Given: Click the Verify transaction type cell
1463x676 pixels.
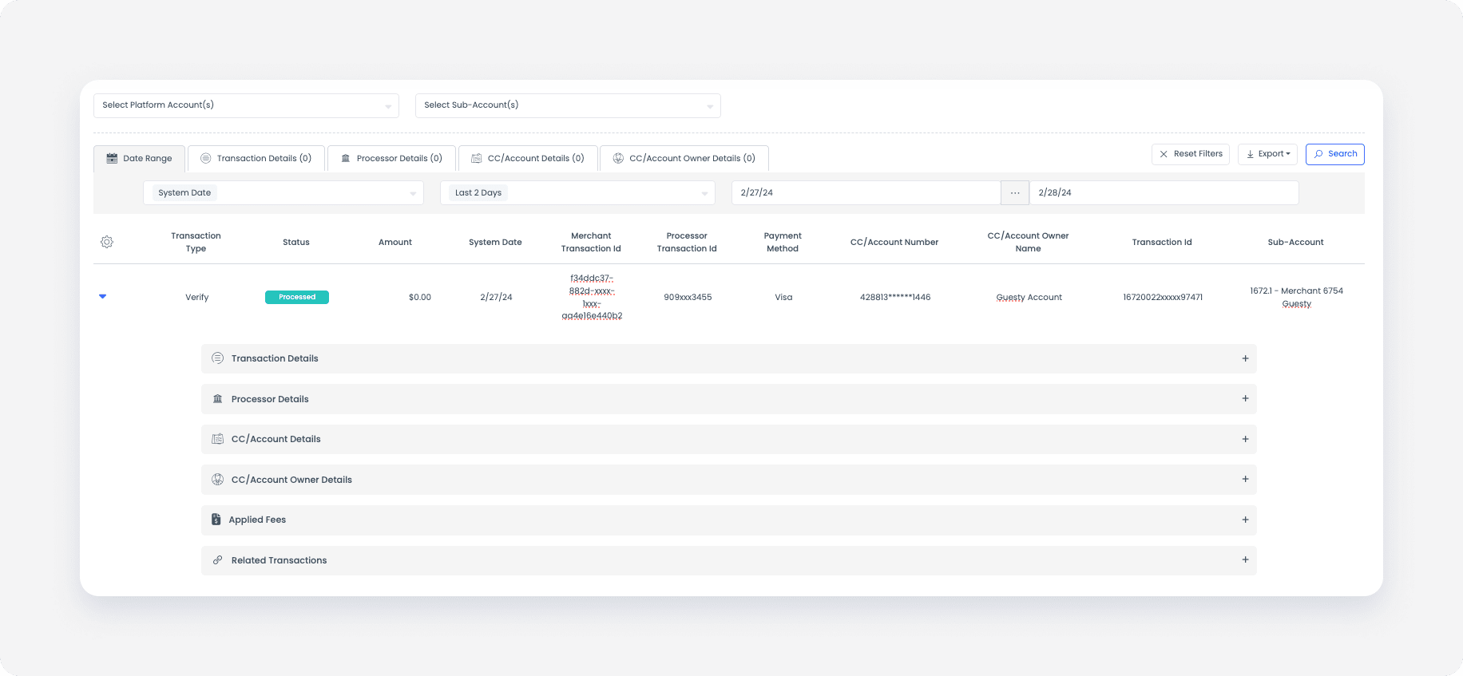Looking at the screenshot, I should pyautogui.click(x=197, y=297).
